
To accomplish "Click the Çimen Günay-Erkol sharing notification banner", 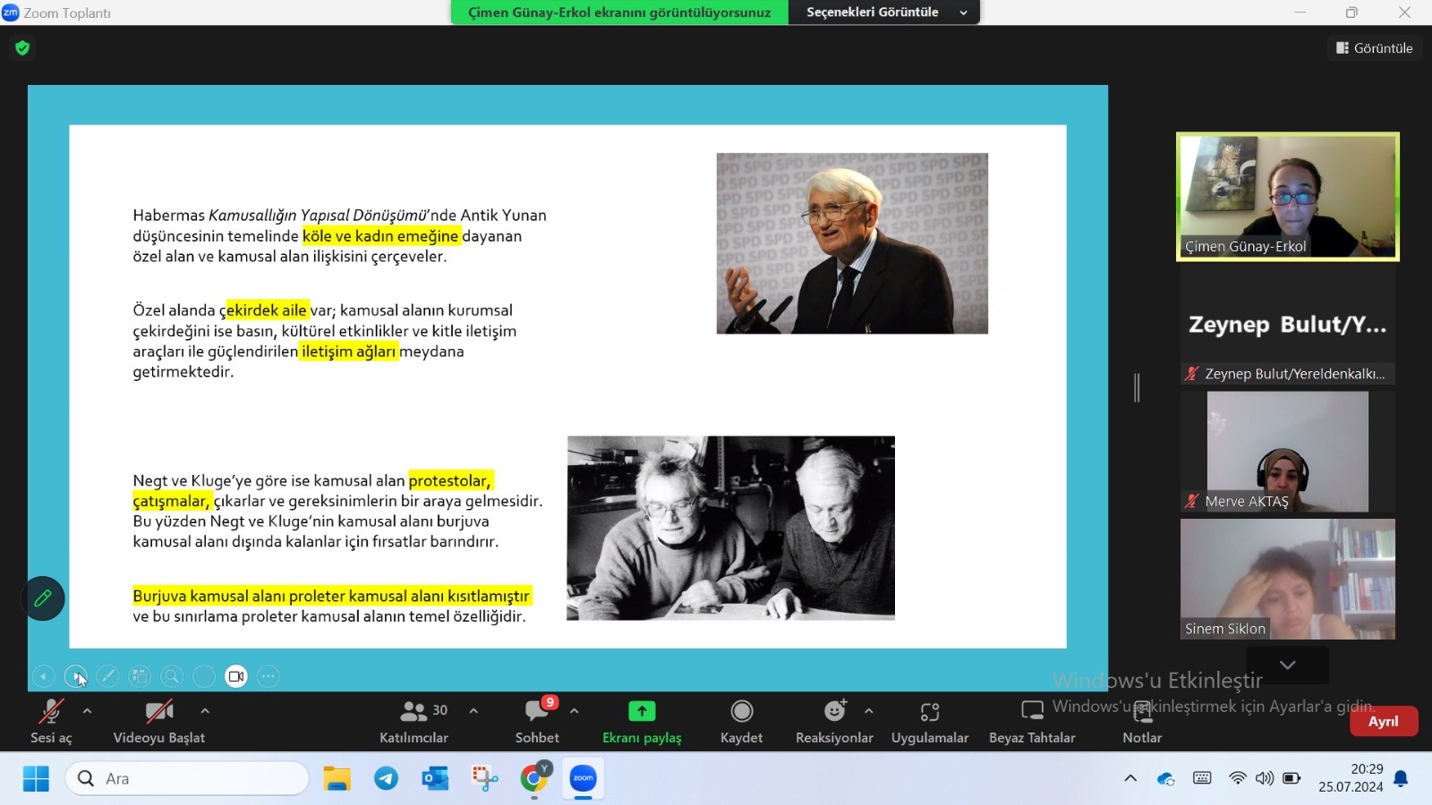I will (x=619, y=13).
